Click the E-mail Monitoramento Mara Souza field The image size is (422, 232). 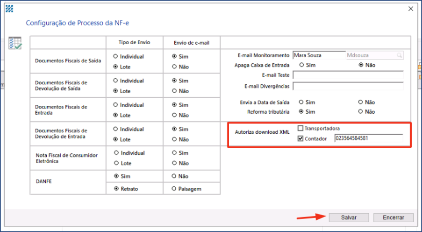319,55
